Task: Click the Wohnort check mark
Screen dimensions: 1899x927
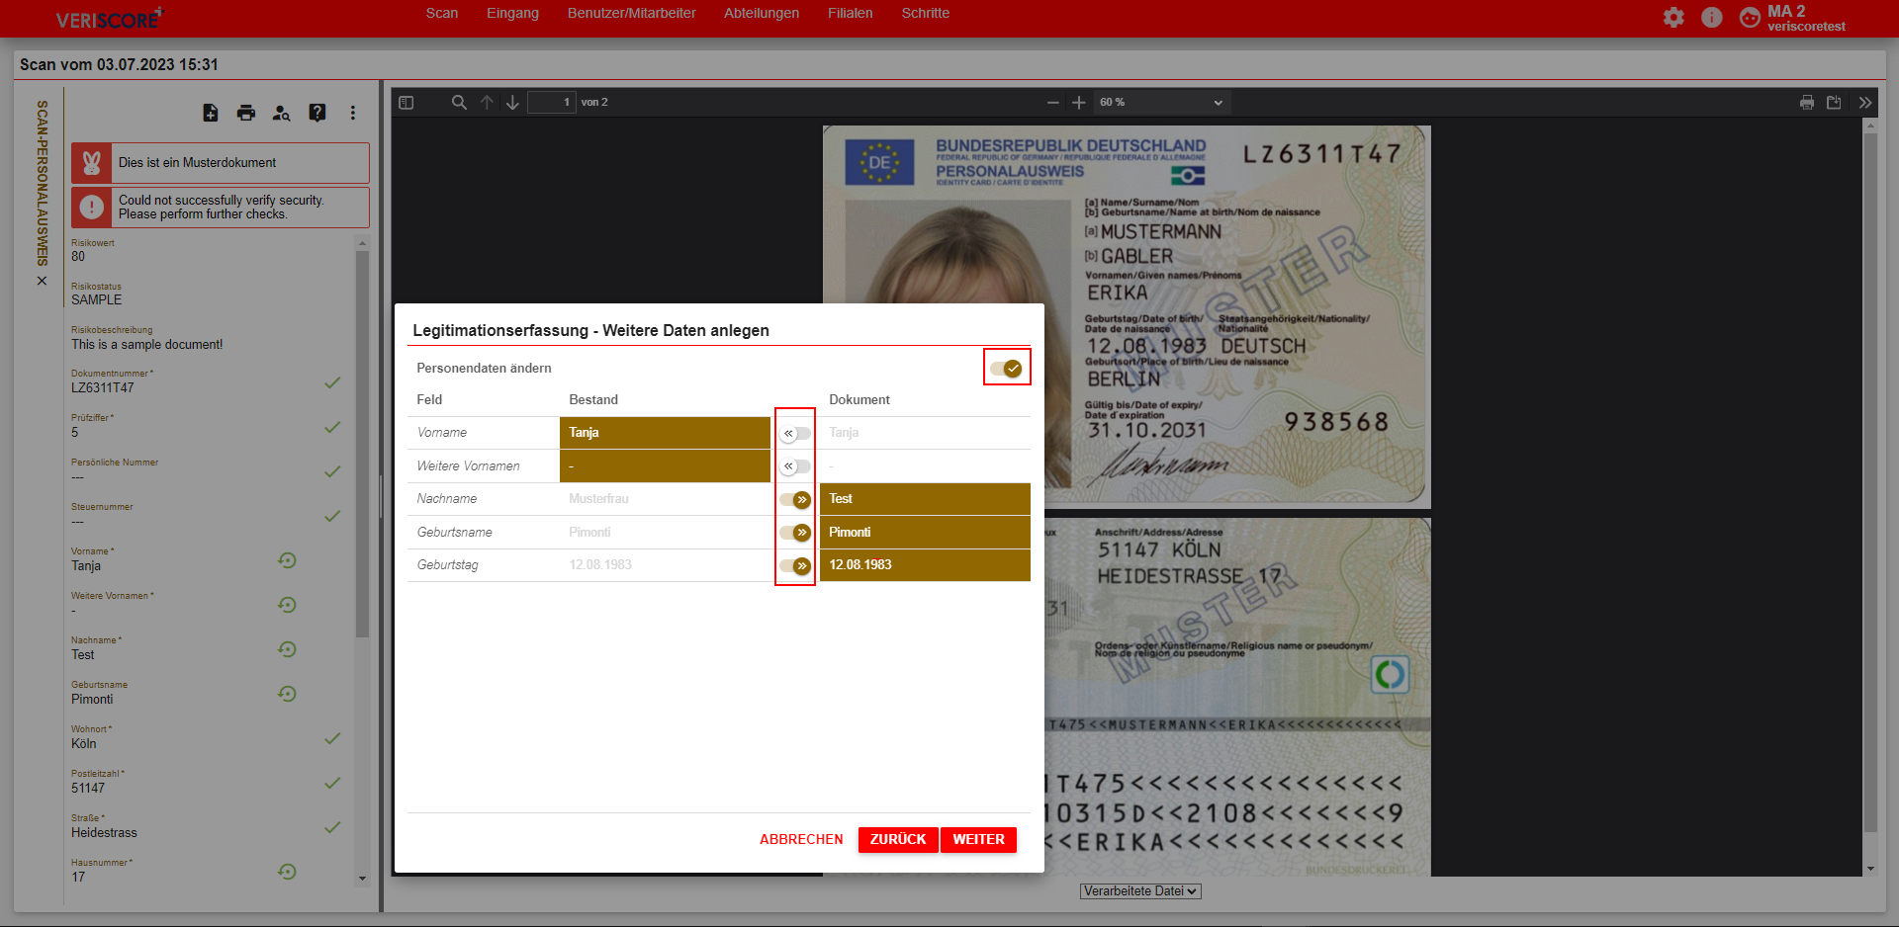Action: 332,738
